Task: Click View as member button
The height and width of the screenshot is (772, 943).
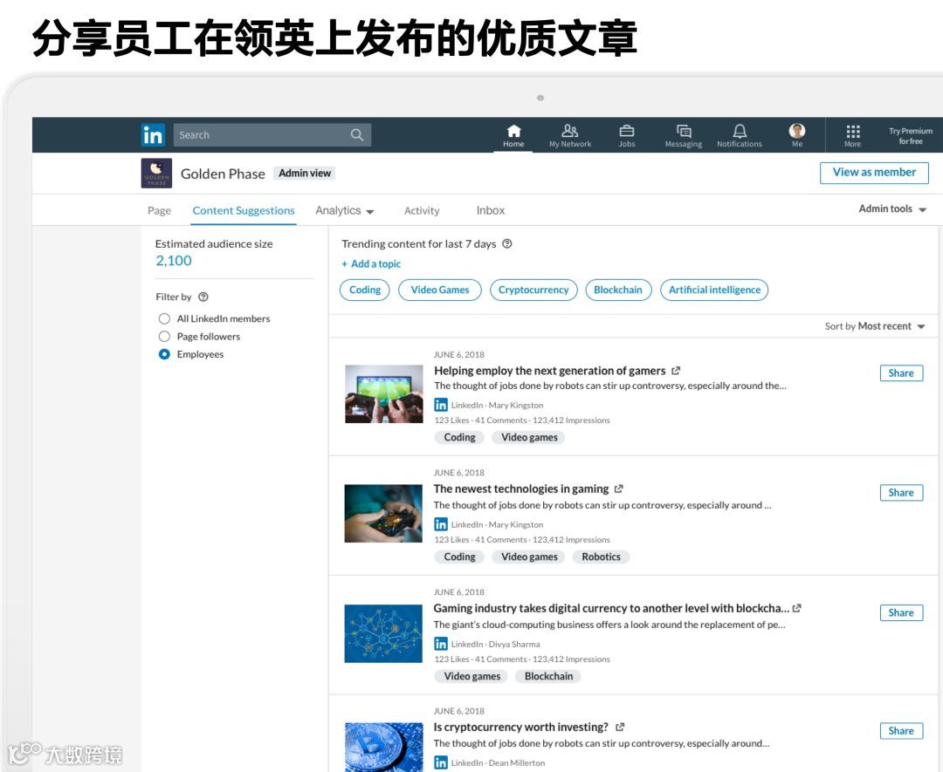Action: (874, 173)
